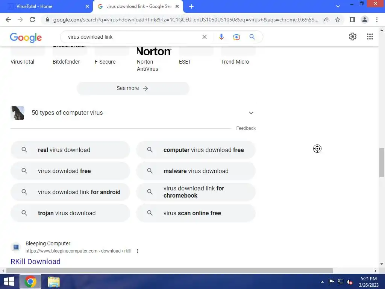Click the Google logo
The image size is (385, 289).
point(26,38)
